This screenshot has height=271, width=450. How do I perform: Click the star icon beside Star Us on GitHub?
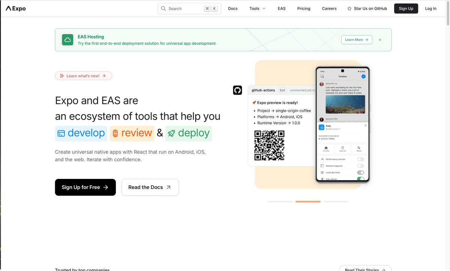click(349, 9)
